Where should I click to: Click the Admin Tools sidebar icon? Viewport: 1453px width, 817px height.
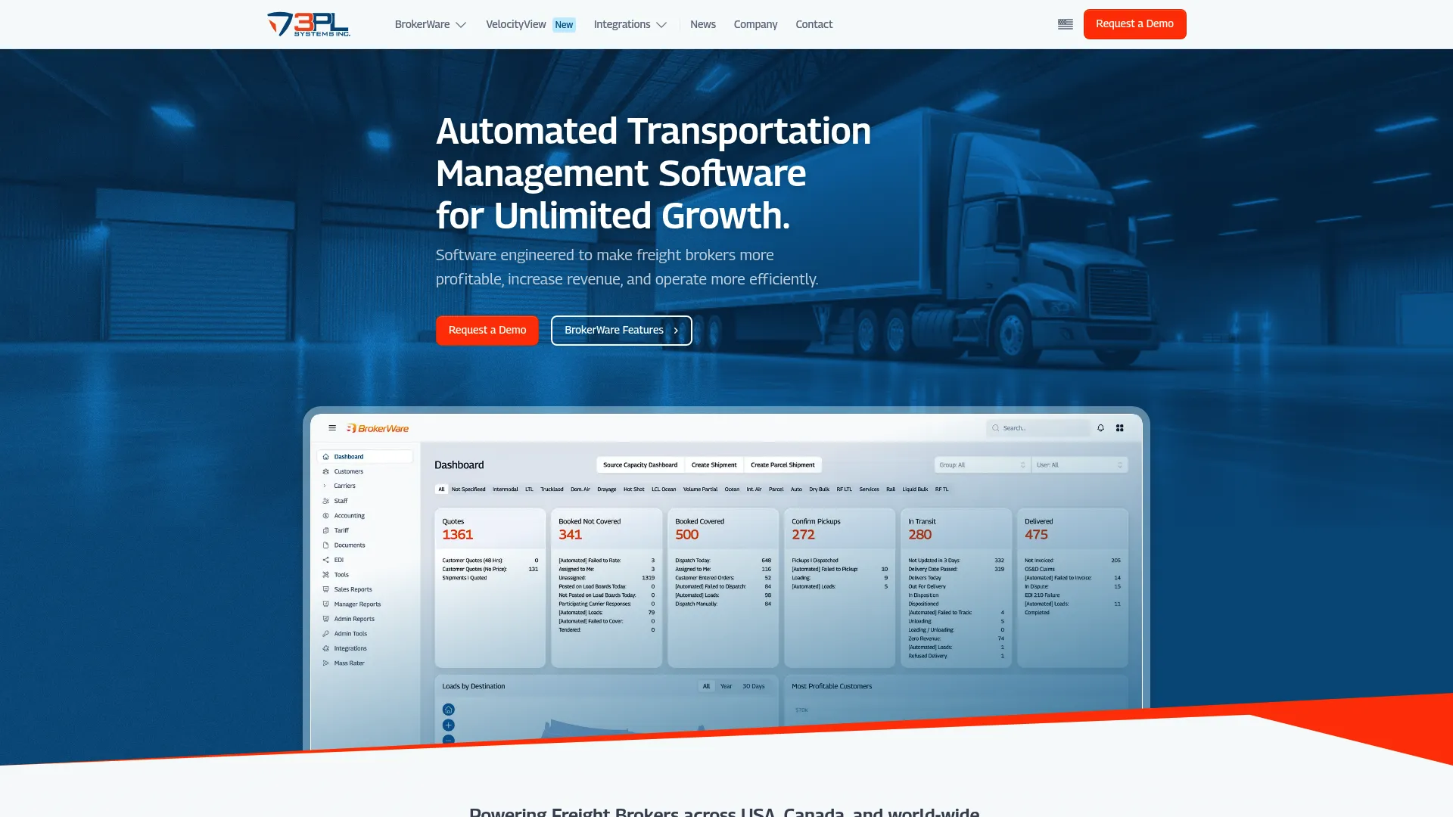pos(325,634)
